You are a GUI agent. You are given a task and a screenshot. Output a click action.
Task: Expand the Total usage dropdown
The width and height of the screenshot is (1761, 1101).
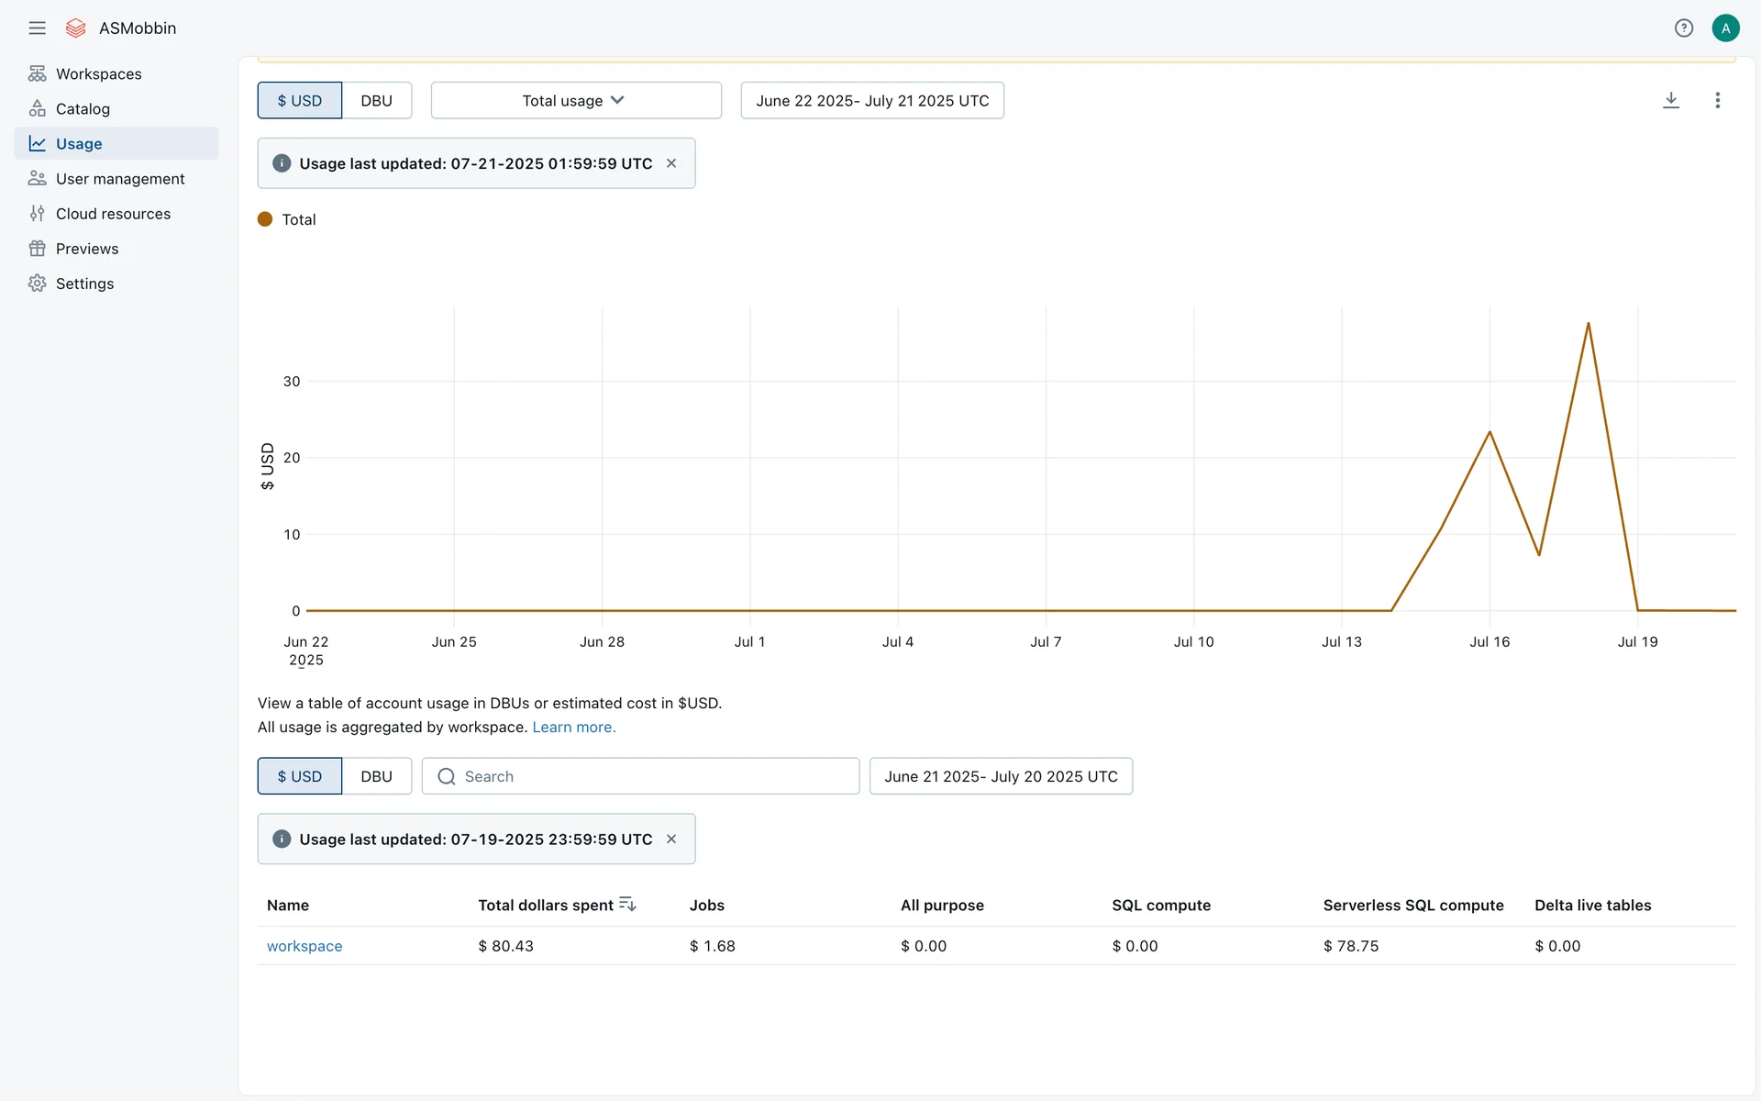click(x=575, y=100)
